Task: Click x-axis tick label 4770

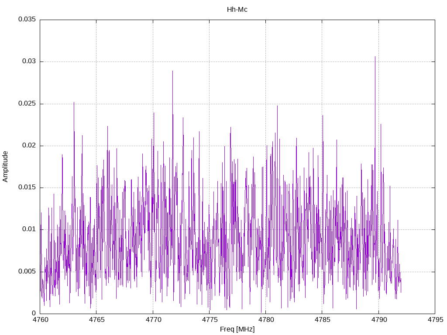Action: pyautogui.click(x=153, y=320)
